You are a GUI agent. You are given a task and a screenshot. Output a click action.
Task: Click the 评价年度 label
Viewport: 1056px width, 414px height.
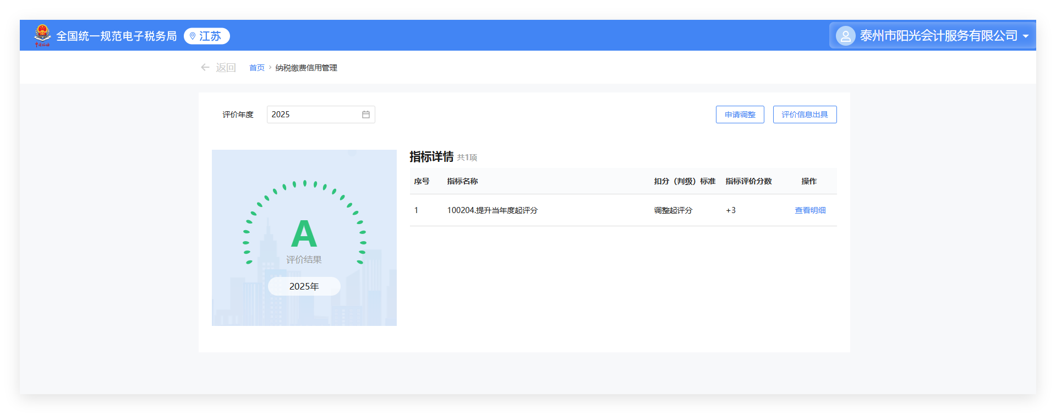238,115
